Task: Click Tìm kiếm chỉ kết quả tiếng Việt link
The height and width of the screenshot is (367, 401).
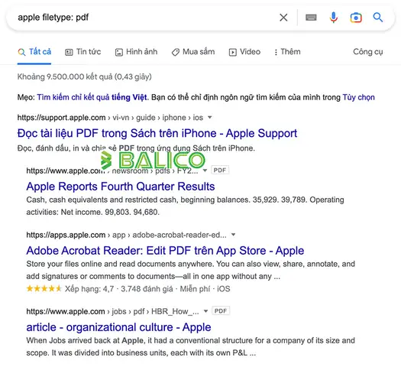Action: point(92,97)
